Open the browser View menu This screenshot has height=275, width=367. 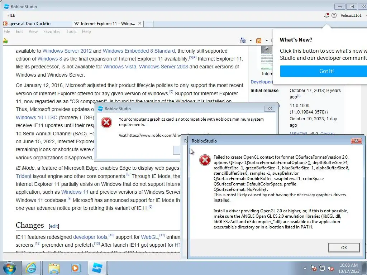pyautogui.click(x=33, y=32)
